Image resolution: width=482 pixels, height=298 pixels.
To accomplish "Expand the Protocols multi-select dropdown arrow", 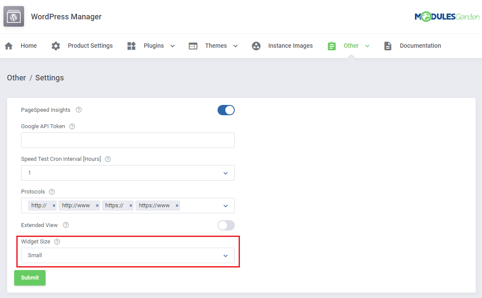I will point(225,206).
